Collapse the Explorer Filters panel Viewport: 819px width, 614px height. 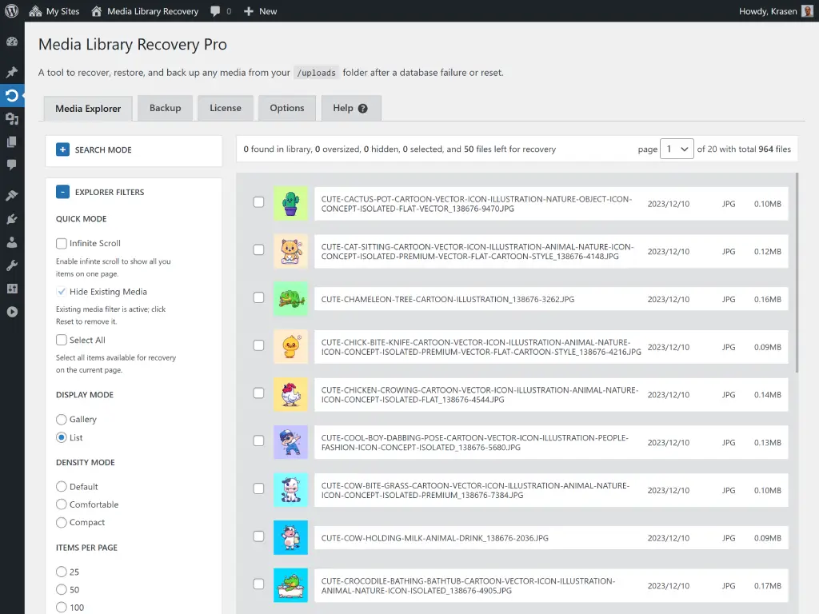click(x=62, y=192)
